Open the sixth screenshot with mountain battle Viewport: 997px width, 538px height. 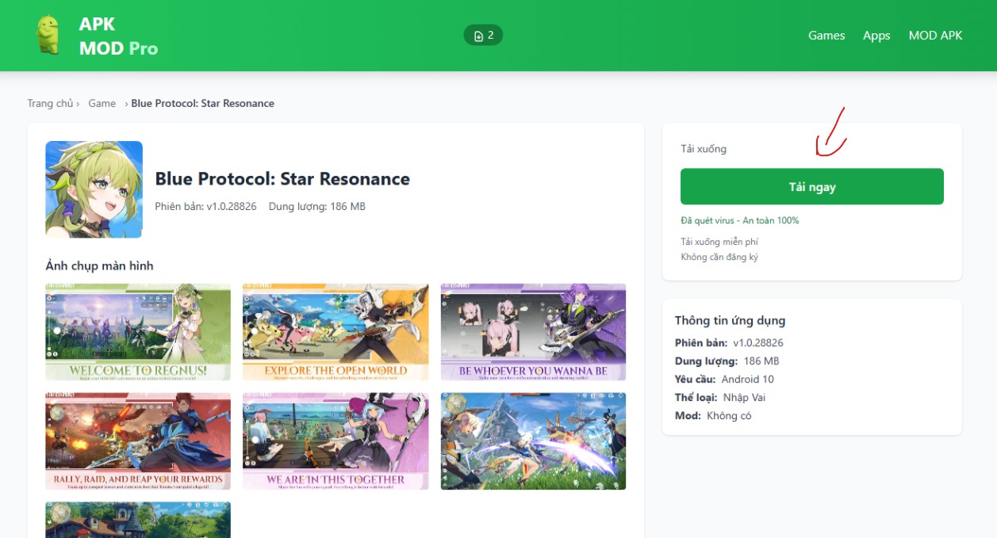pyautogui.click(x=533, y=441)
